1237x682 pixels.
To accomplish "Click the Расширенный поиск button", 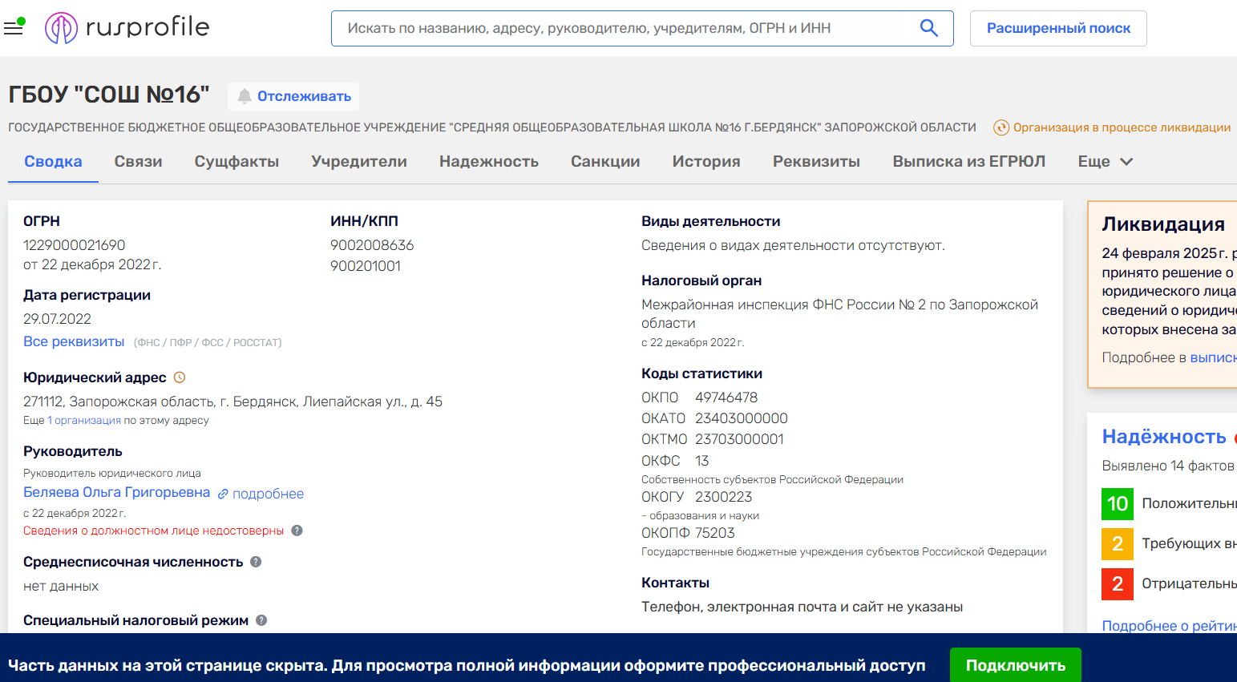I will pyautogui.click(x=1057, y=28).
